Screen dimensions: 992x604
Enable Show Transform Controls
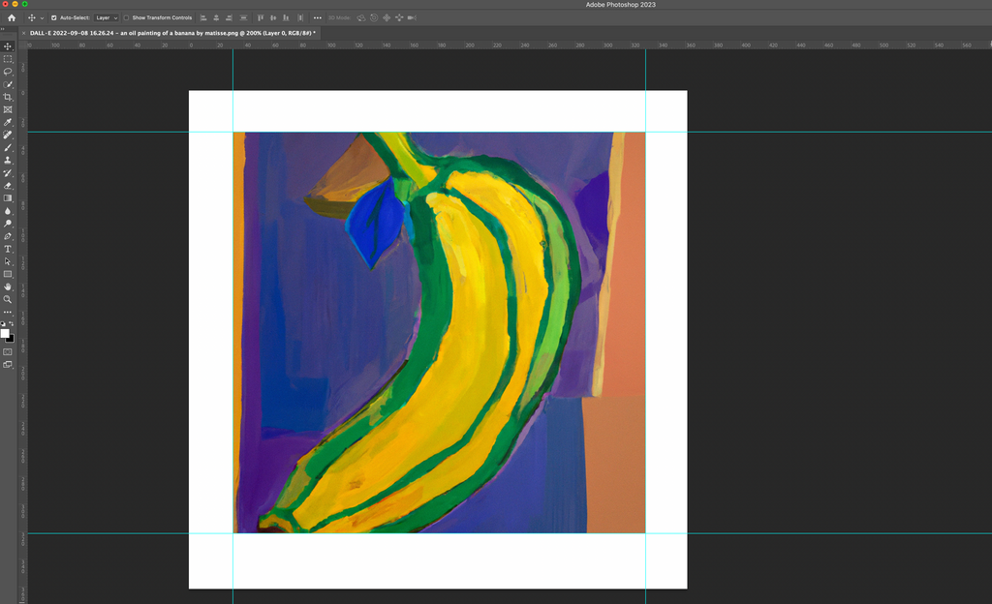tap(127, 16)
